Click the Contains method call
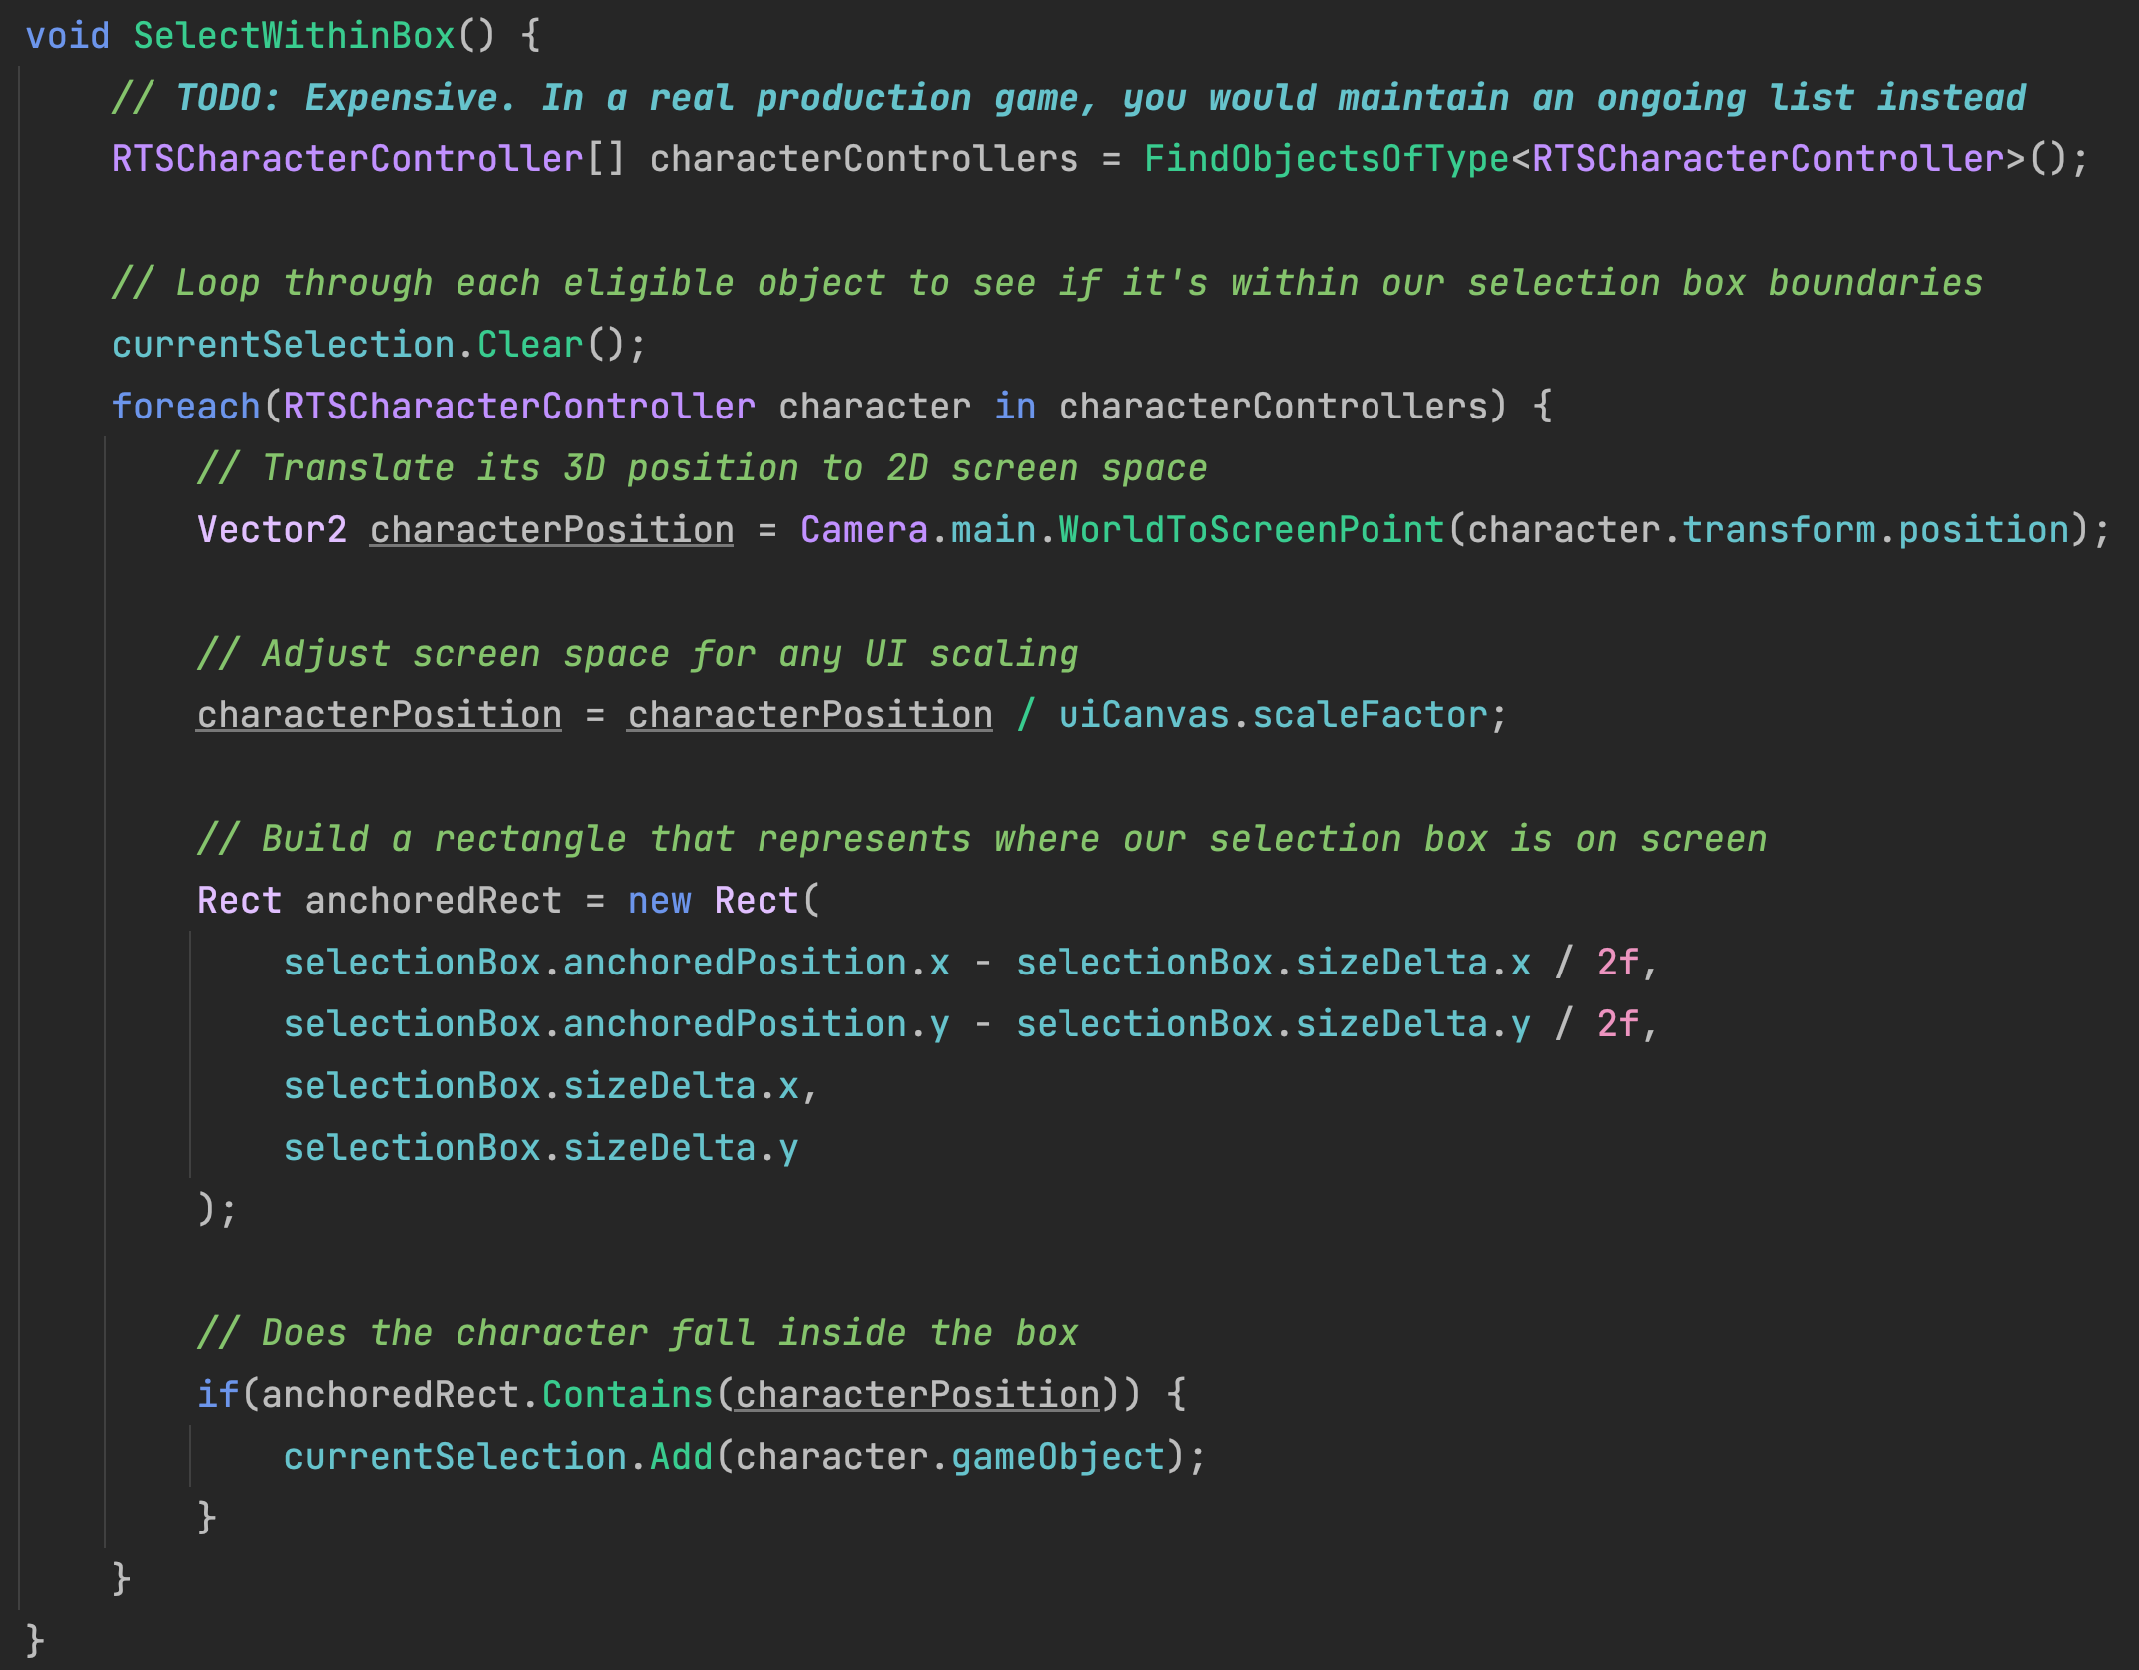The height and width of the screenshot is (1670, 2139). tap(627, 1395)
